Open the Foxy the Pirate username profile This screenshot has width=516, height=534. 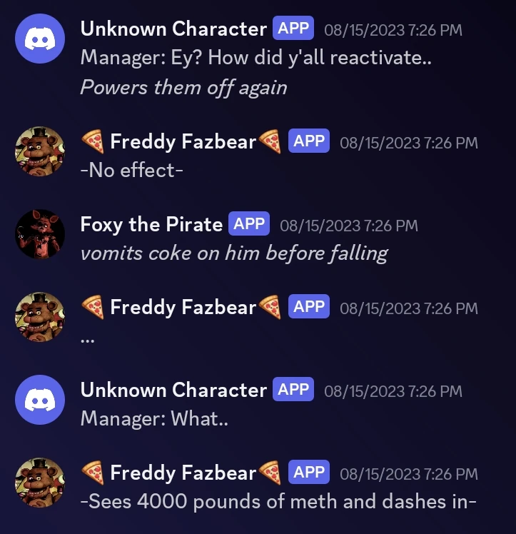[x=151, y=225]
